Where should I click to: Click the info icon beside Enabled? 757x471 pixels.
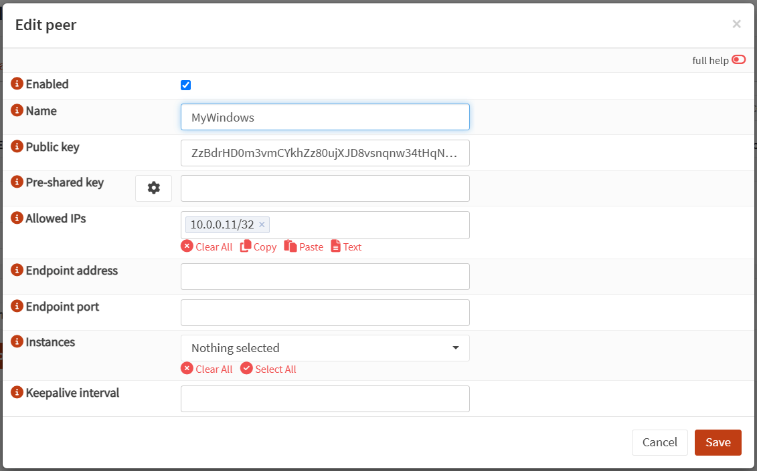[x=17, y=84]
